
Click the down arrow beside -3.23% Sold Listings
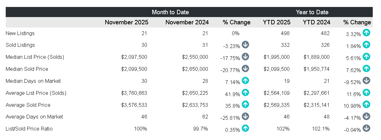point(245,45)
